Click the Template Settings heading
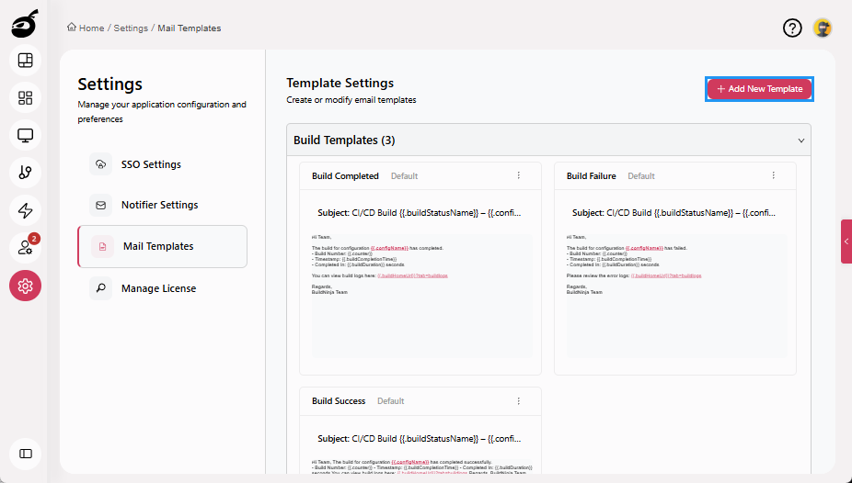 click(x=340, y=83)
